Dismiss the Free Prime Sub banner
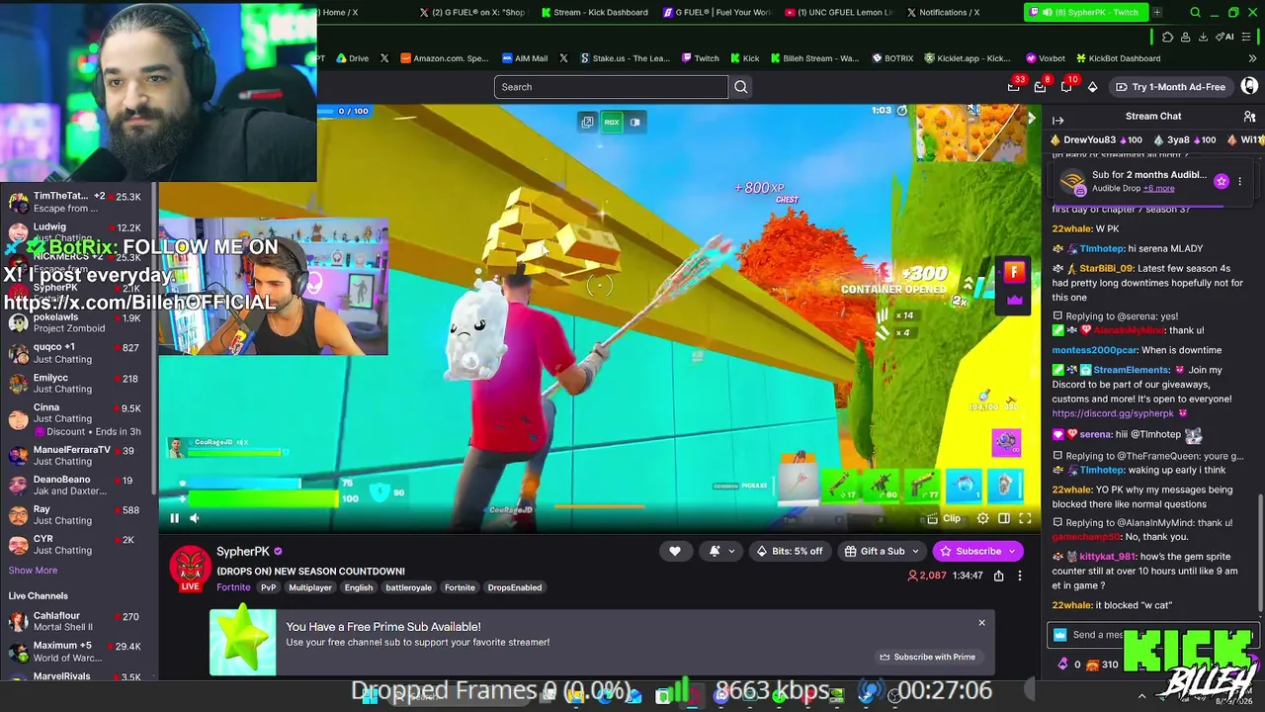Screen dimensions: 1265x712 981,623
